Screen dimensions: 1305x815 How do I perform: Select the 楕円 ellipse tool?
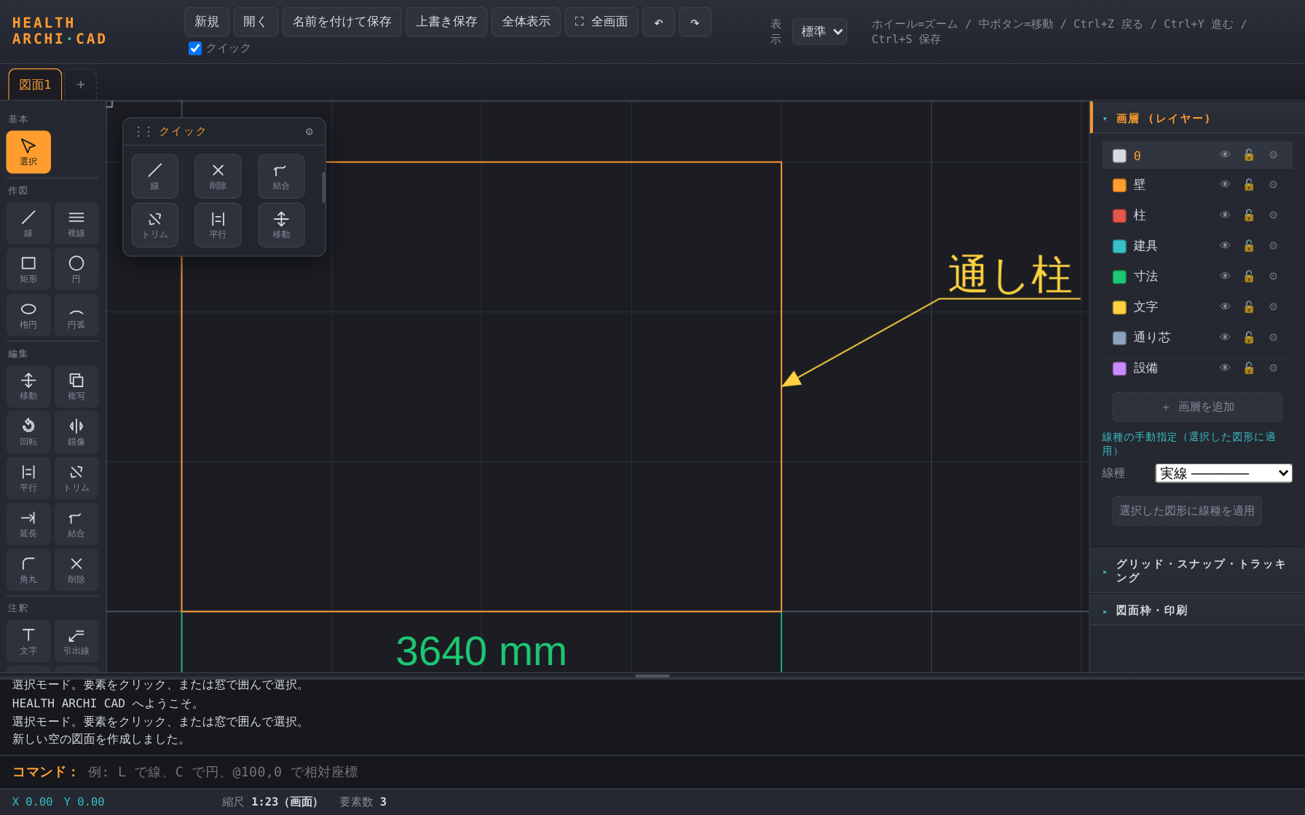click(28, 314)
